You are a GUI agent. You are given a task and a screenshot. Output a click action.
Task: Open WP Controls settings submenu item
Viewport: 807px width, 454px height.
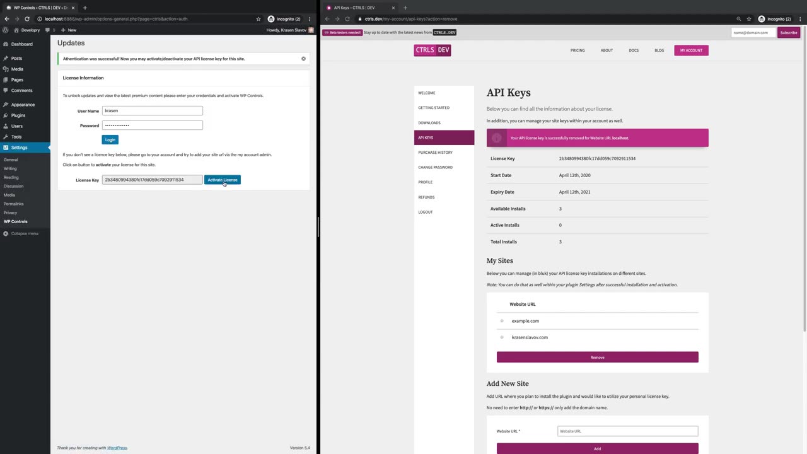(16, 221)
